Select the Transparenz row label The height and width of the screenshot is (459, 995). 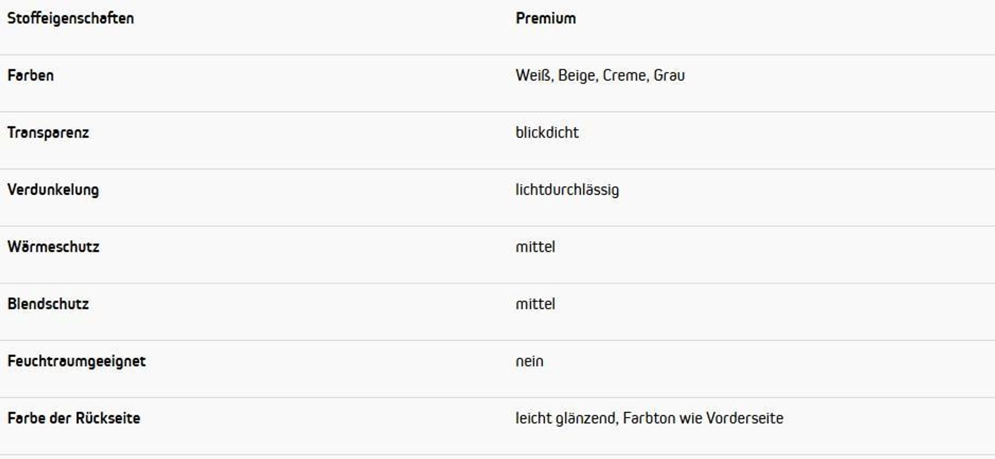pyautogui.click(x=48, y=133)
